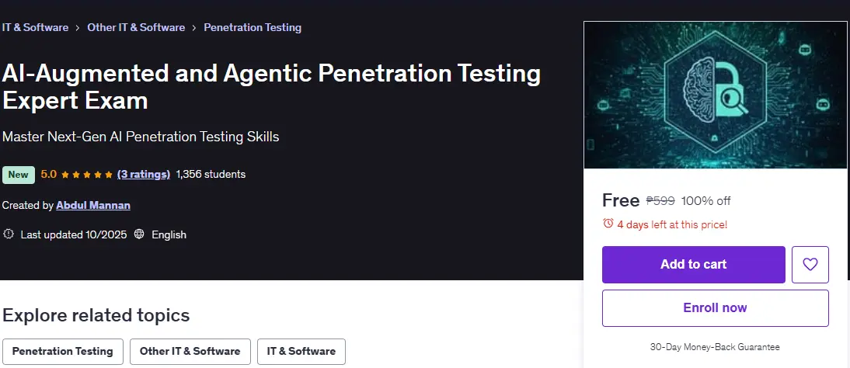Click the Master Next-Gen AI subtitle text
The image size is (850, 368).
point(141,137)
